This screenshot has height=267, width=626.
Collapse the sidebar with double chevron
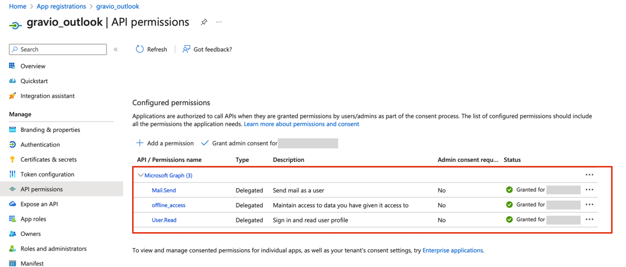tap(116, 49)
